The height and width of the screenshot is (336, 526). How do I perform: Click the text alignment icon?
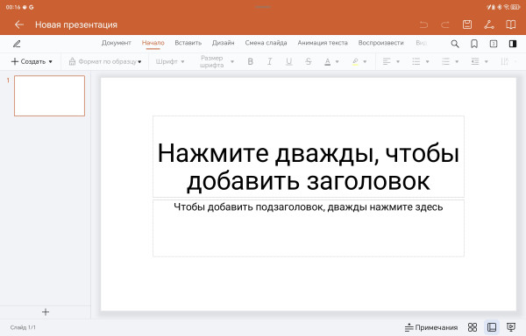pyautogui.click(x=387, y=61)
